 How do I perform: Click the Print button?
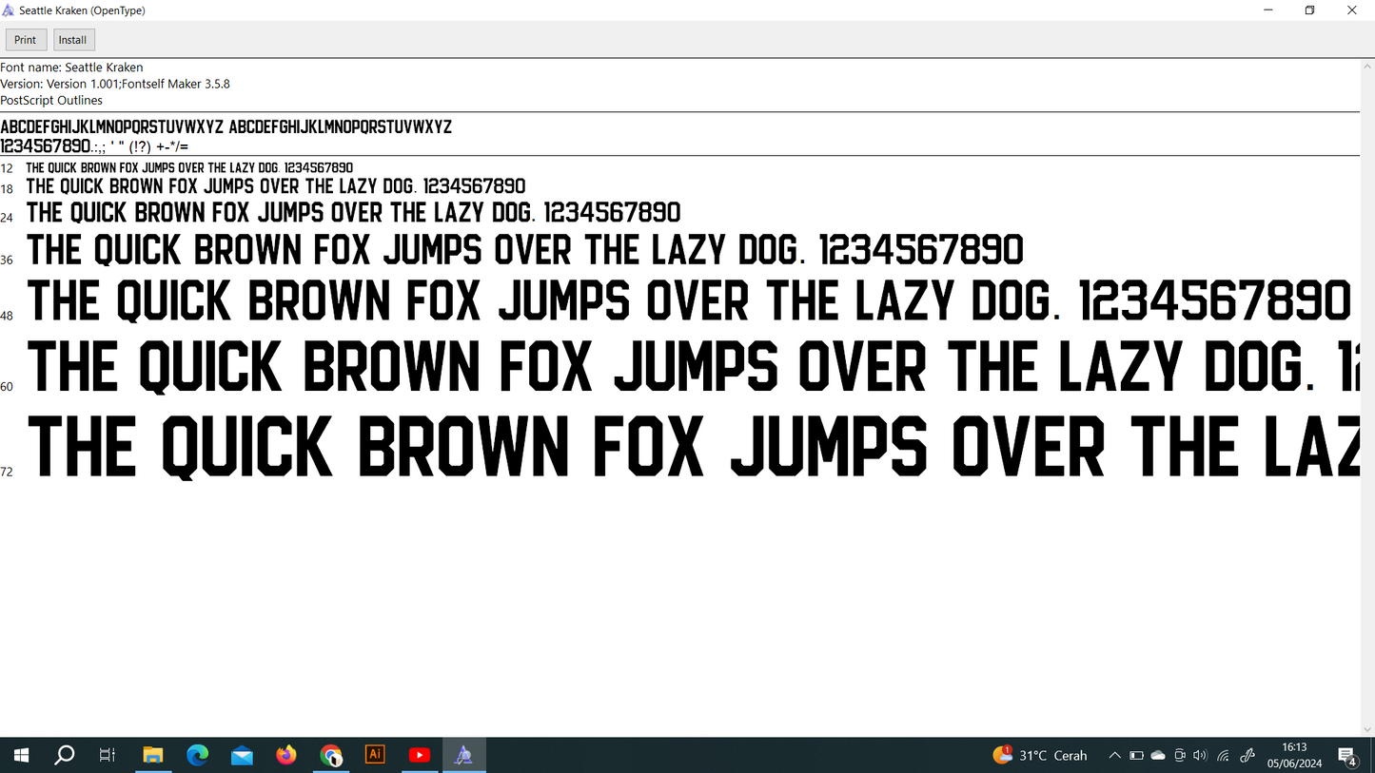point(26,40)
